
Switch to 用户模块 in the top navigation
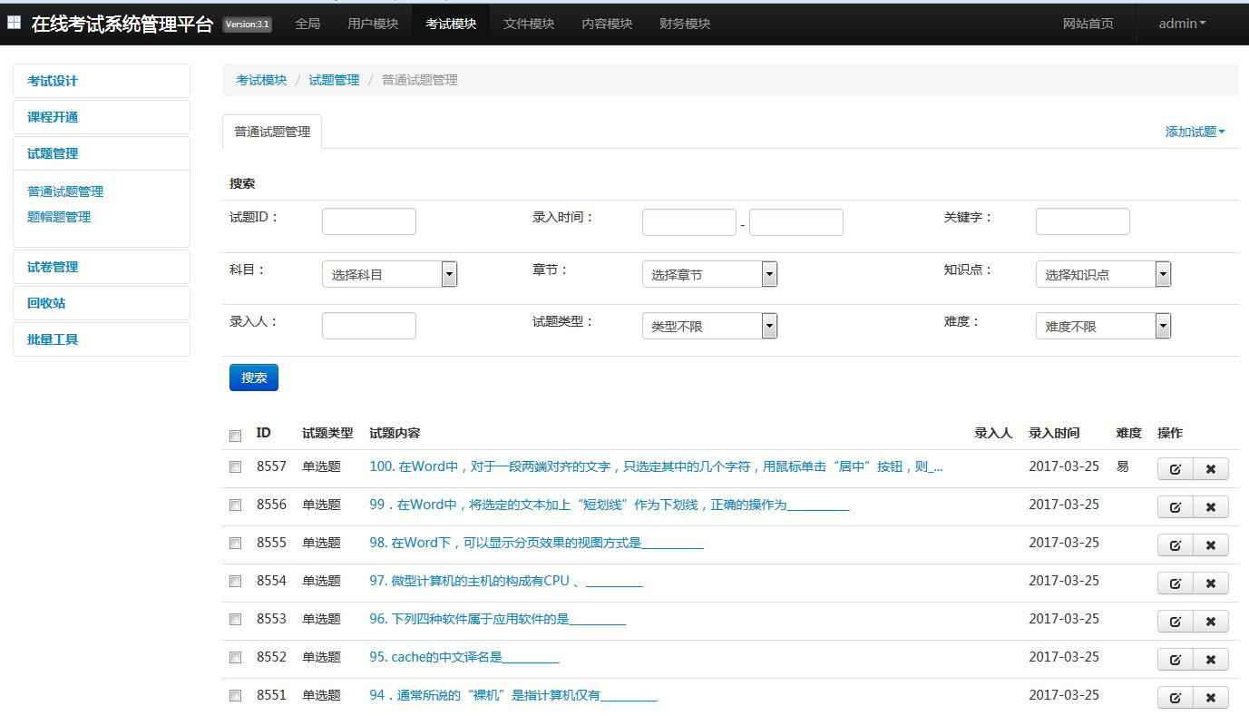point(373,24)
